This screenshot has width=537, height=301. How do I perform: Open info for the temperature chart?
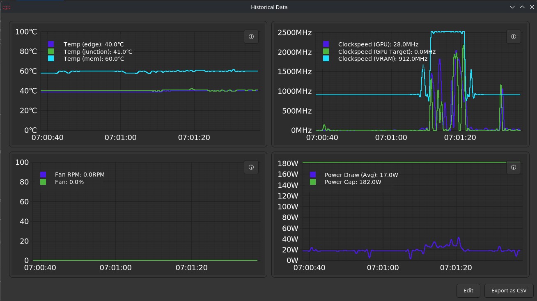251,37
